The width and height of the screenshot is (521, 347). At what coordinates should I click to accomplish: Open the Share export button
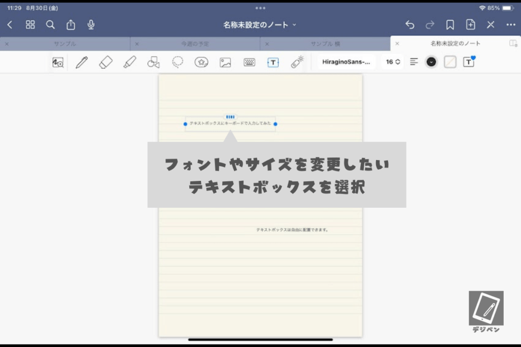point(71,24)
